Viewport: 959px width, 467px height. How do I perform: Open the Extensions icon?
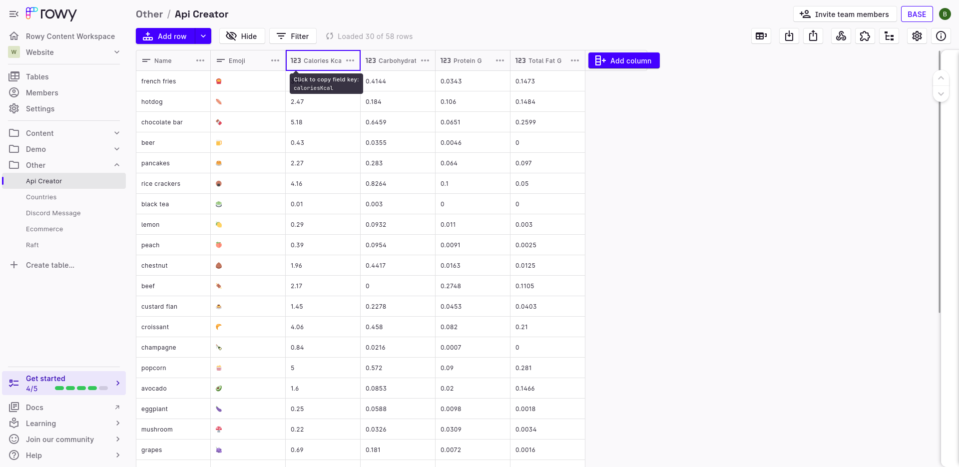click(x=865, y=36)
